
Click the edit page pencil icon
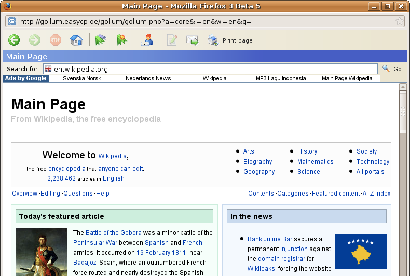172,40
